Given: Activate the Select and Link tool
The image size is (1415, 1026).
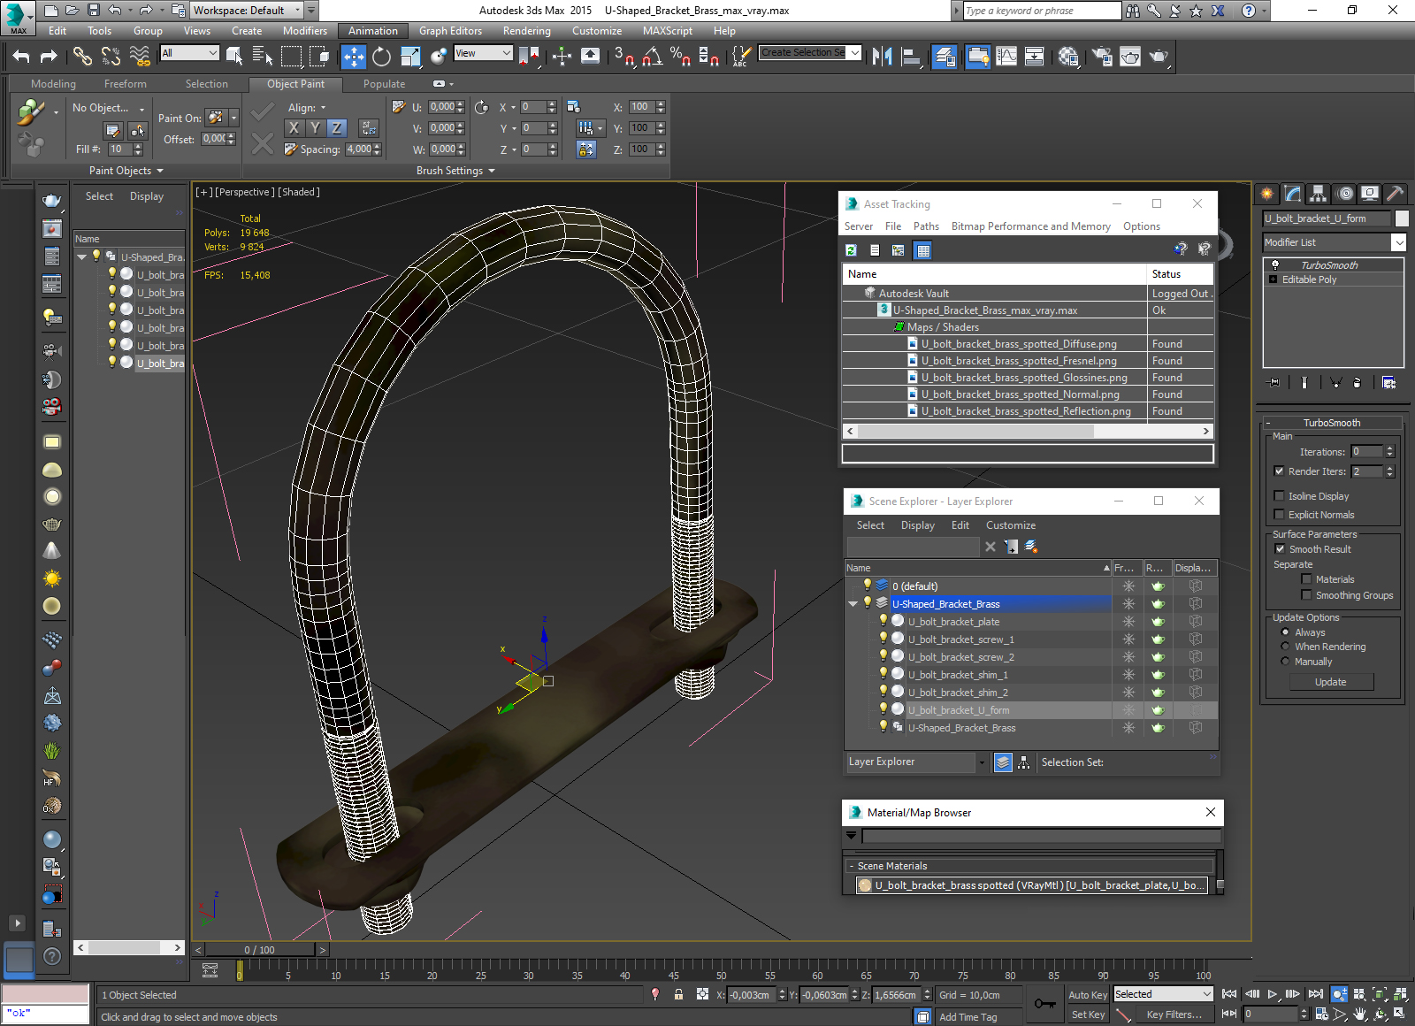Looking at the screenshot, I should pos(82,57).
